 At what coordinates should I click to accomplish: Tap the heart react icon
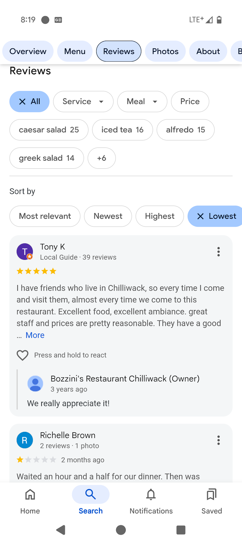(23, 355)
